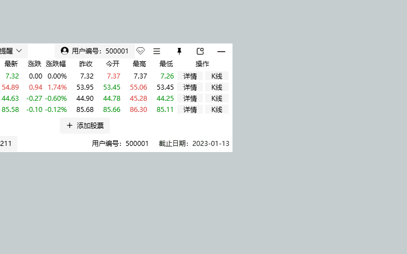Select the highest price 55.06
The height and width of the screenshot is (254, 407).
(138, 87)
